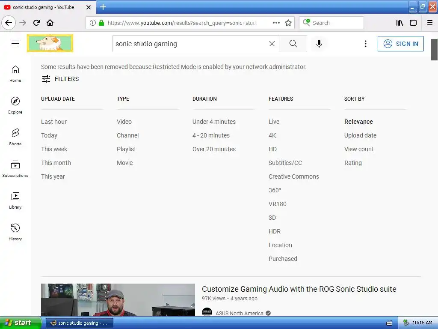Open the ASUS North America channel link
438x329 pixels.
coord(240,313)
